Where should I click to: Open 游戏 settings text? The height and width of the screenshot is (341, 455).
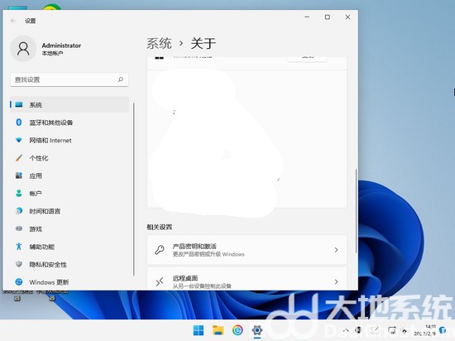coord(36,229)
